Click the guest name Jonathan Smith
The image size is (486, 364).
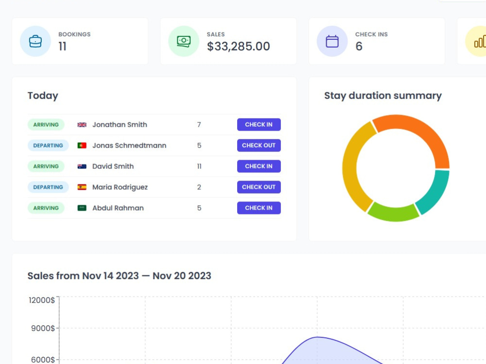point(120,124)
